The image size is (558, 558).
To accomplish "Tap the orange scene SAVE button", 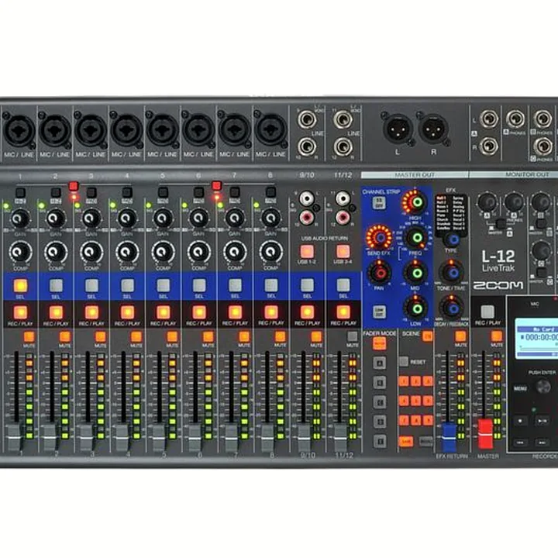I will pyautogui.click(x=405, y=441).
